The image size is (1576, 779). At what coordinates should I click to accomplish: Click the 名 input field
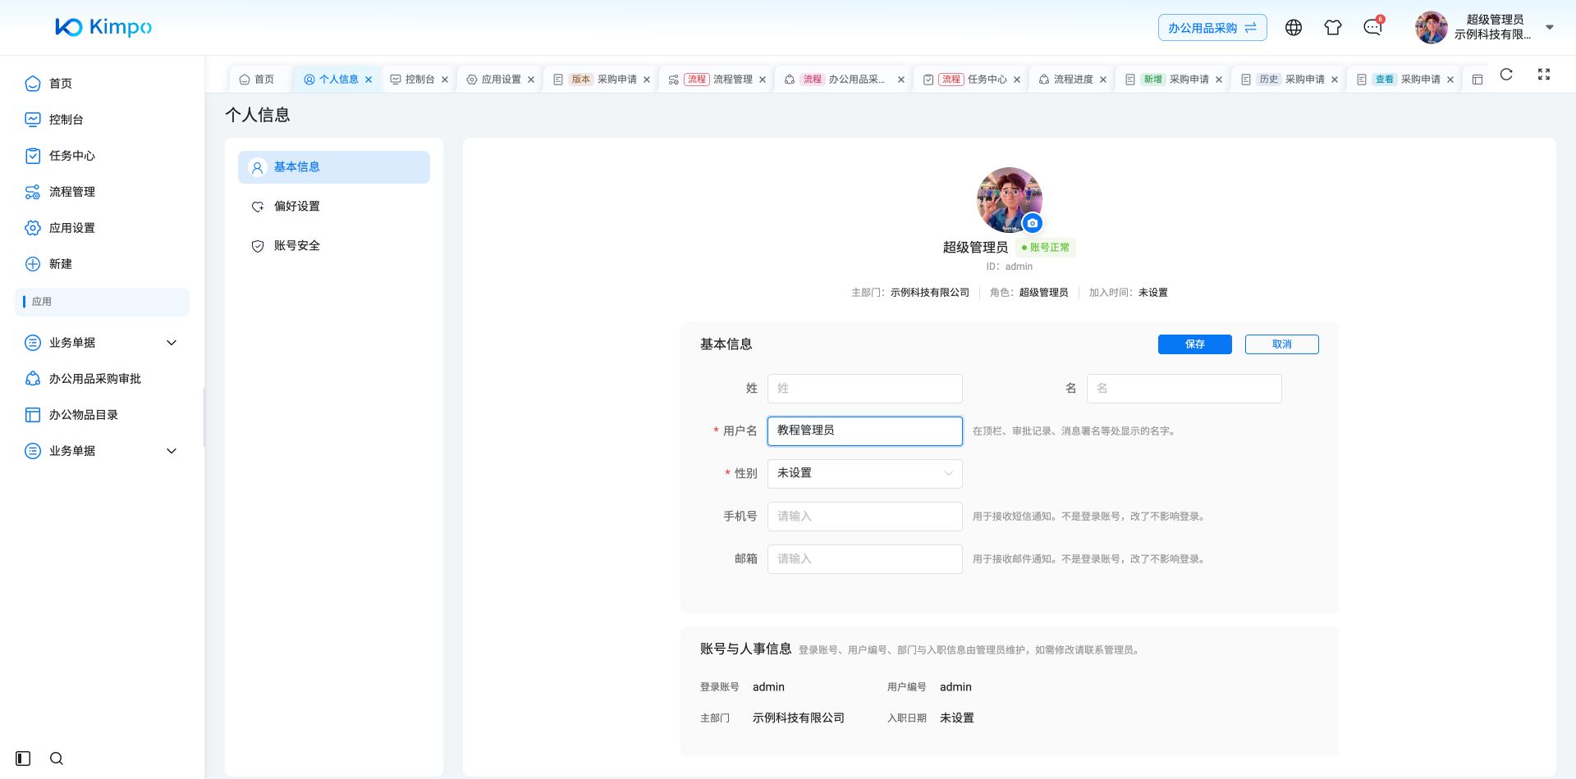point(1184,389)
